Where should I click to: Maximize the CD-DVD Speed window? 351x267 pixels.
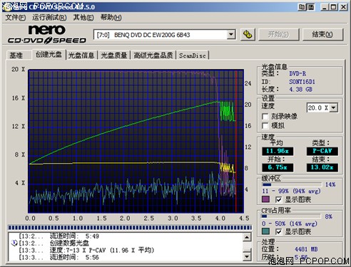pos(333,7)
